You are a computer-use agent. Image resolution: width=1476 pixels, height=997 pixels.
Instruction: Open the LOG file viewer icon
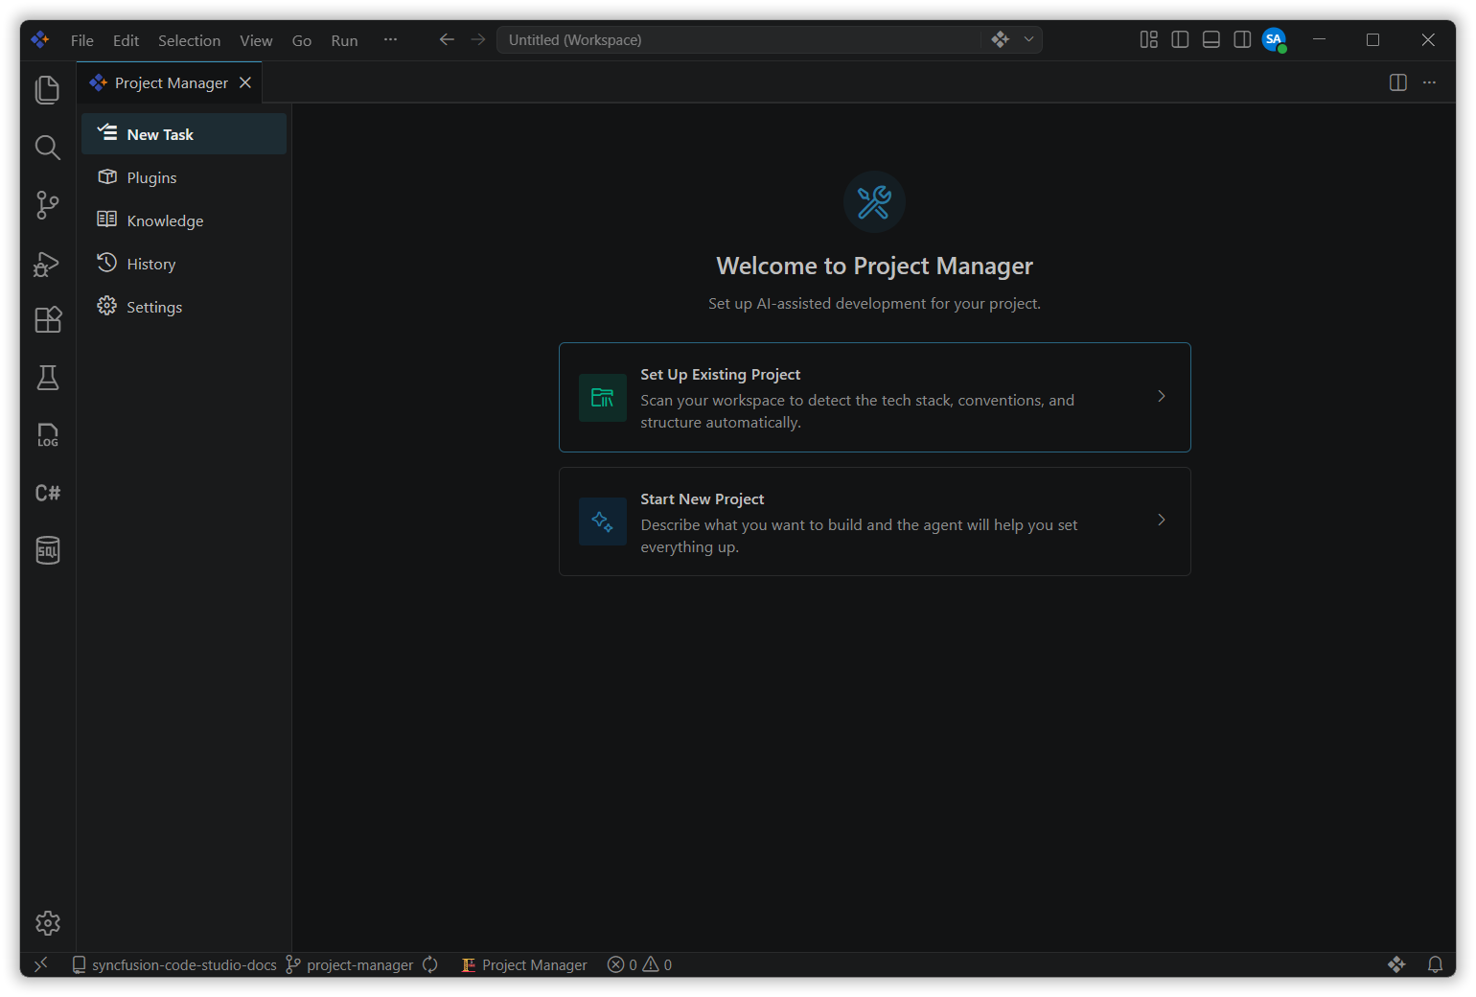[x=47, y=435]
